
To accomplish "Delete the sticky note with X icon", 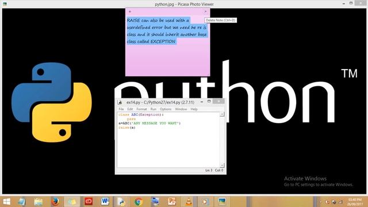I will click(x=205, y=11).
